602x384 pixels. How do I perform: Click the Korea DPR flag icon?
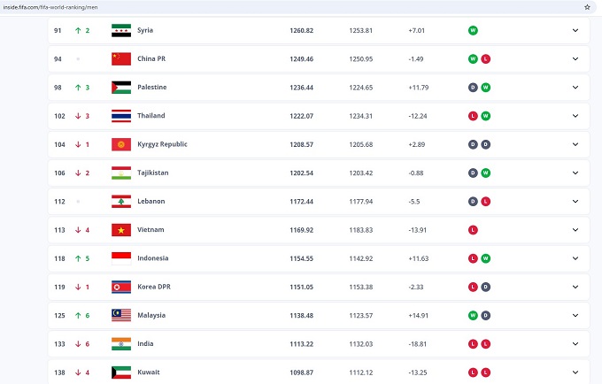point(121,287)
